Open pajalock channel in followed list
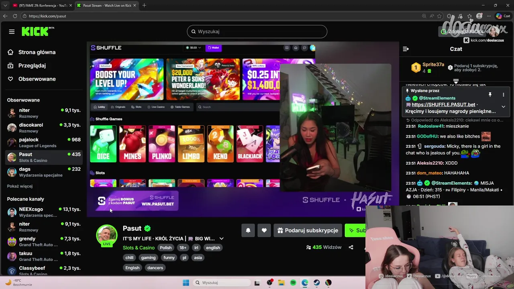This screenshot has height=289, width=514. [43, 142]
